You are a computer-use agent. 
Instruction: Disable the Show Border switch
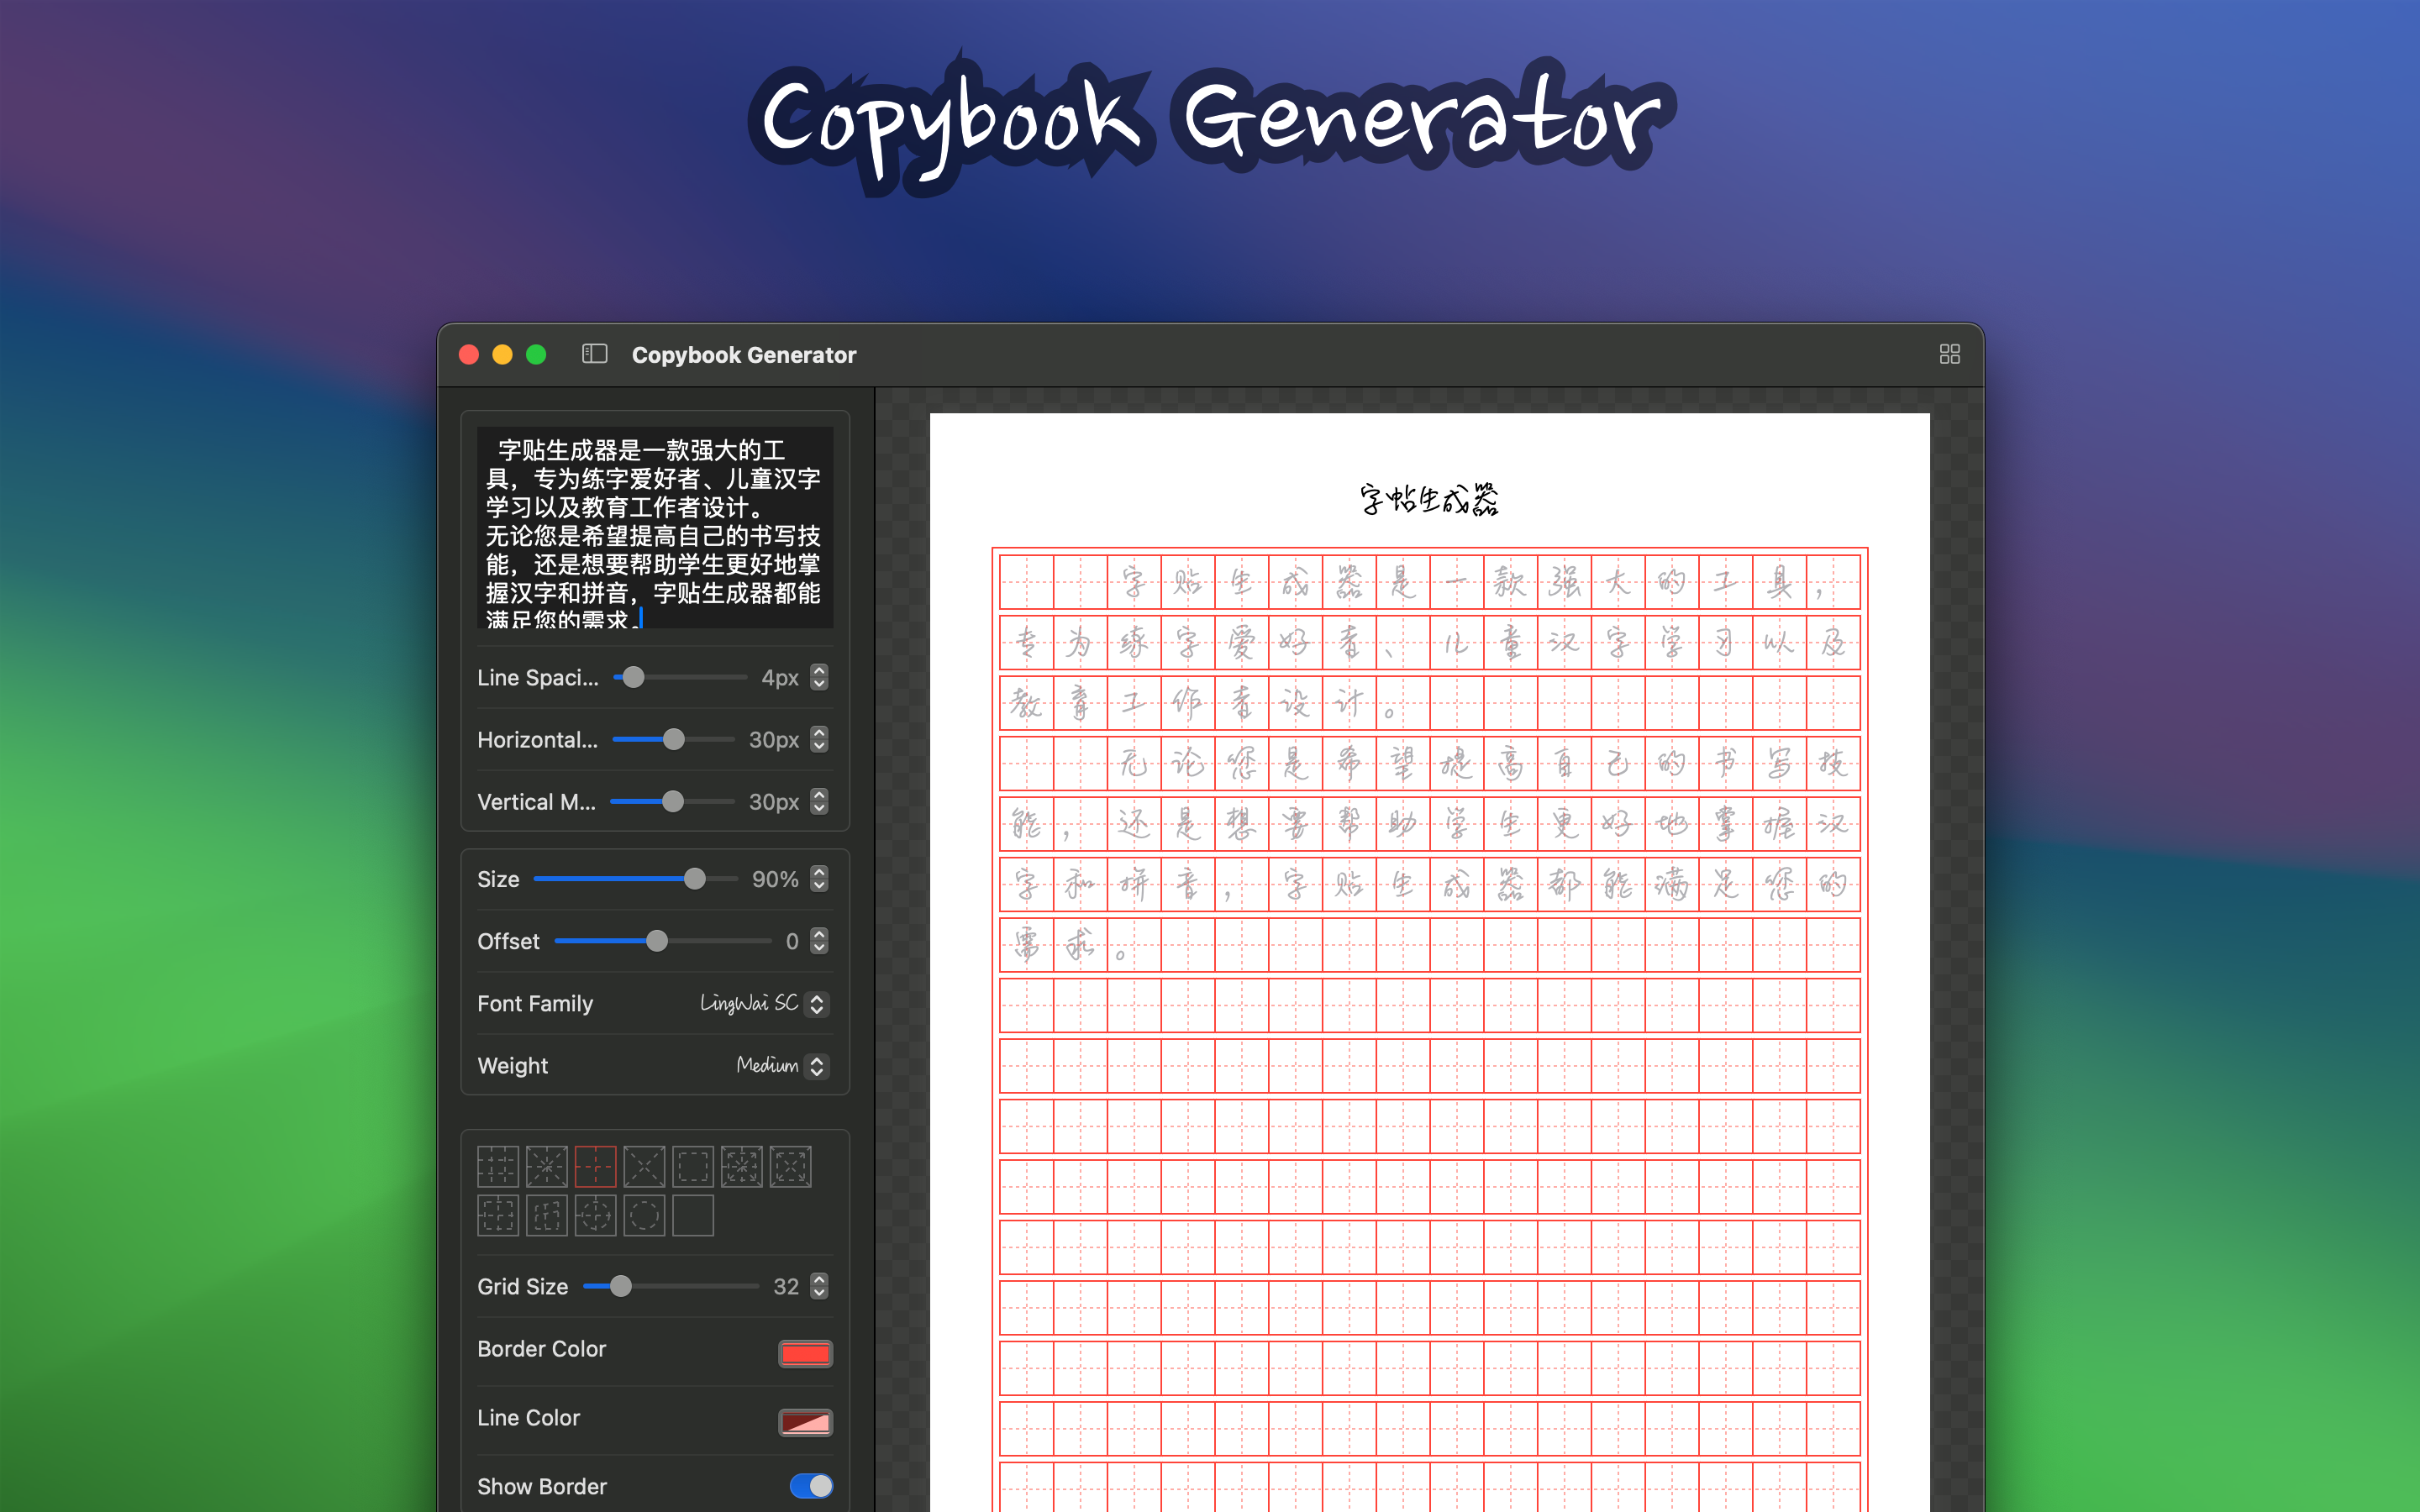(811, 1486)
